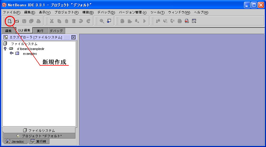The height and width of the screenshot is (147, 266).
Task: Open the ウィンドウ(W) menu
Action: coord(179,13)
